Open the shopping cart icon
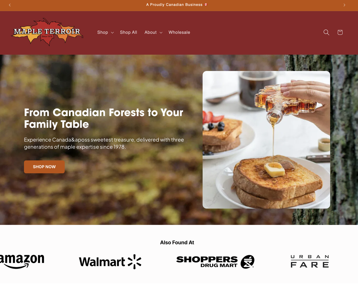Viewport: 358px width, 290px height. click(x=340, y=32)
